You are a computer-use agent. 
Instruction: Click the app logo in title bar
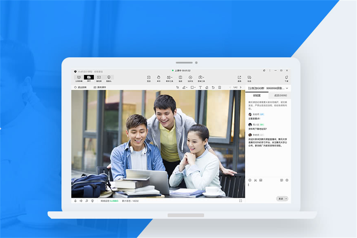click(x=75, y=71)
